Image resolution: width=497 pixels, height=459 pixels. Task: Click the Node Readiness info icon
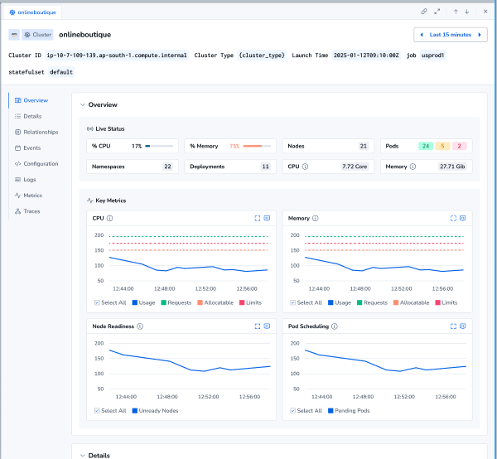(x=140, y=326)
